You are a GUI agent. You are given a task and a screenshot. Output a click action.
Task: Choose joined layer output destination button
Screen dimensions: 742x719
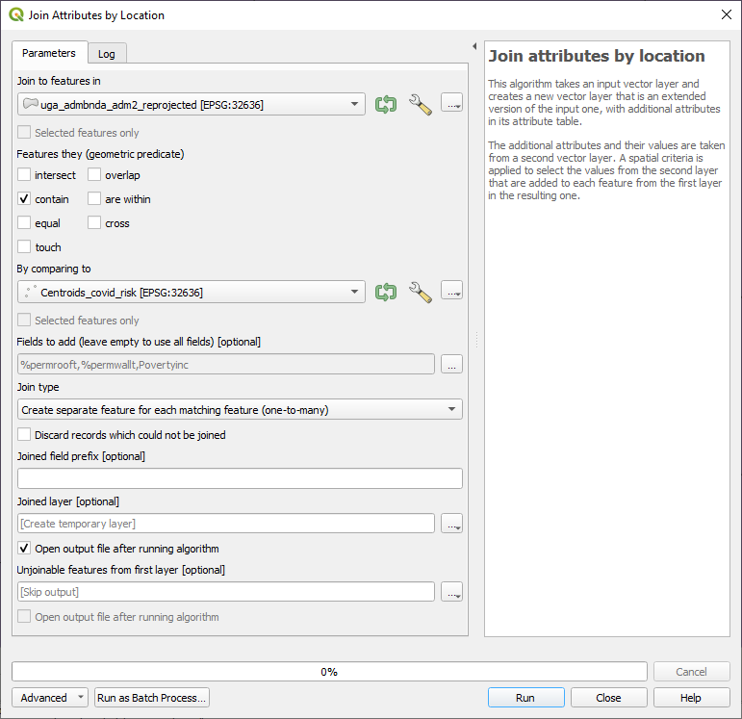pyautogui.click(x=451, y=524)
